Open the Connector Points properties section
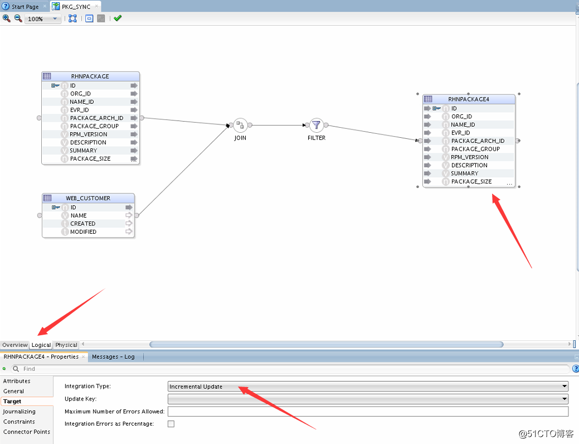 [x=27, y=432]
